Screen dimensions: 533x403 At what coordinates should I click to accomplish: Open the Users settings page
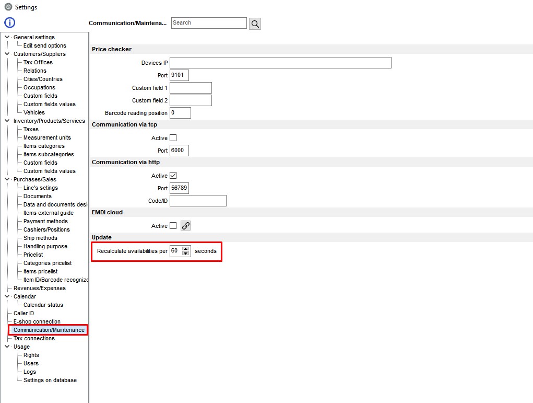tap(30, 363)
